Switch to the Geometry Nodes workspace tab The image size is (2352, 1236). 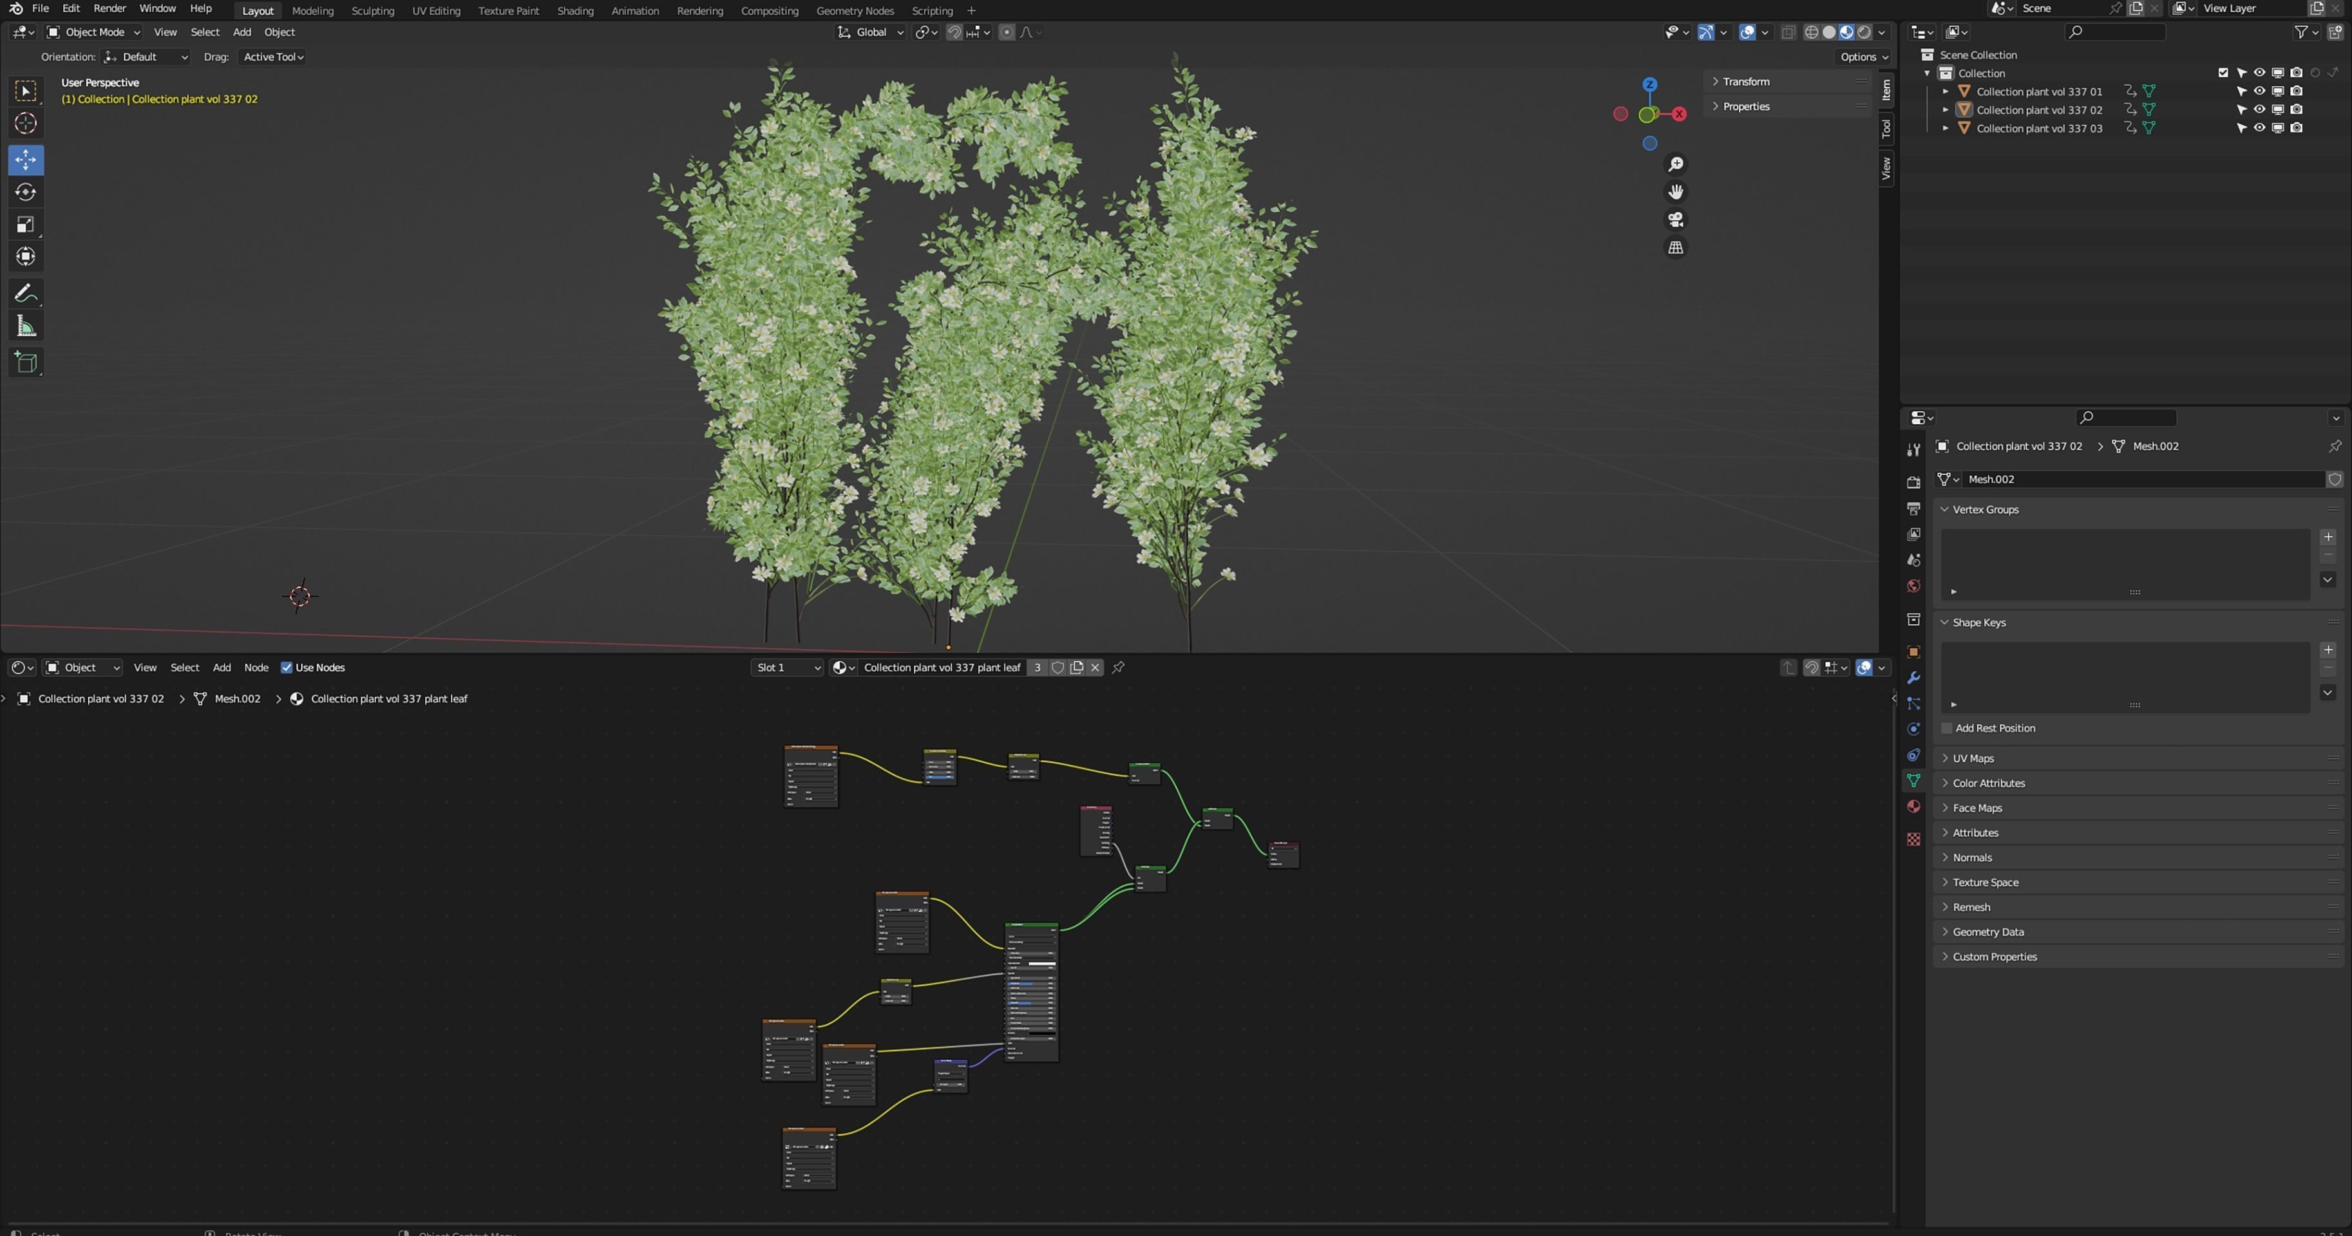855,11
